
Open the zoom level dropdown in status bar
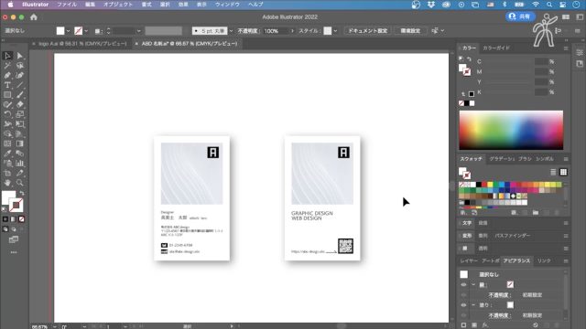[55, 327]
